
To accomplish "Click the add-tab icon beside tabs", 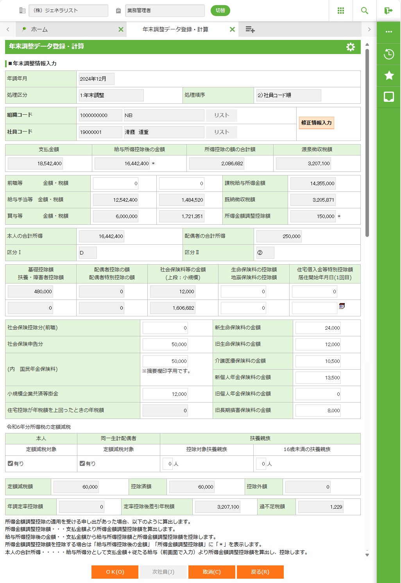I will coord(250,29).
